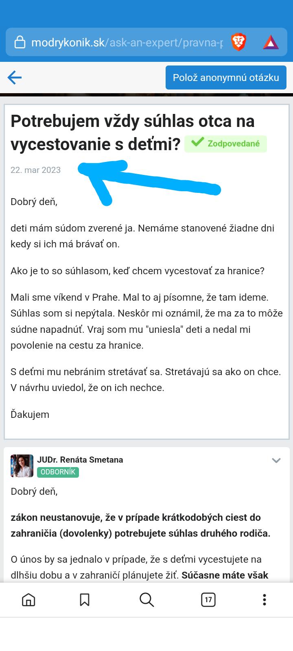The image size is (293, 651).
Task: Tap the question title "Potrebujem vždy súhlas otca"
Action: (x=132, y=121)
